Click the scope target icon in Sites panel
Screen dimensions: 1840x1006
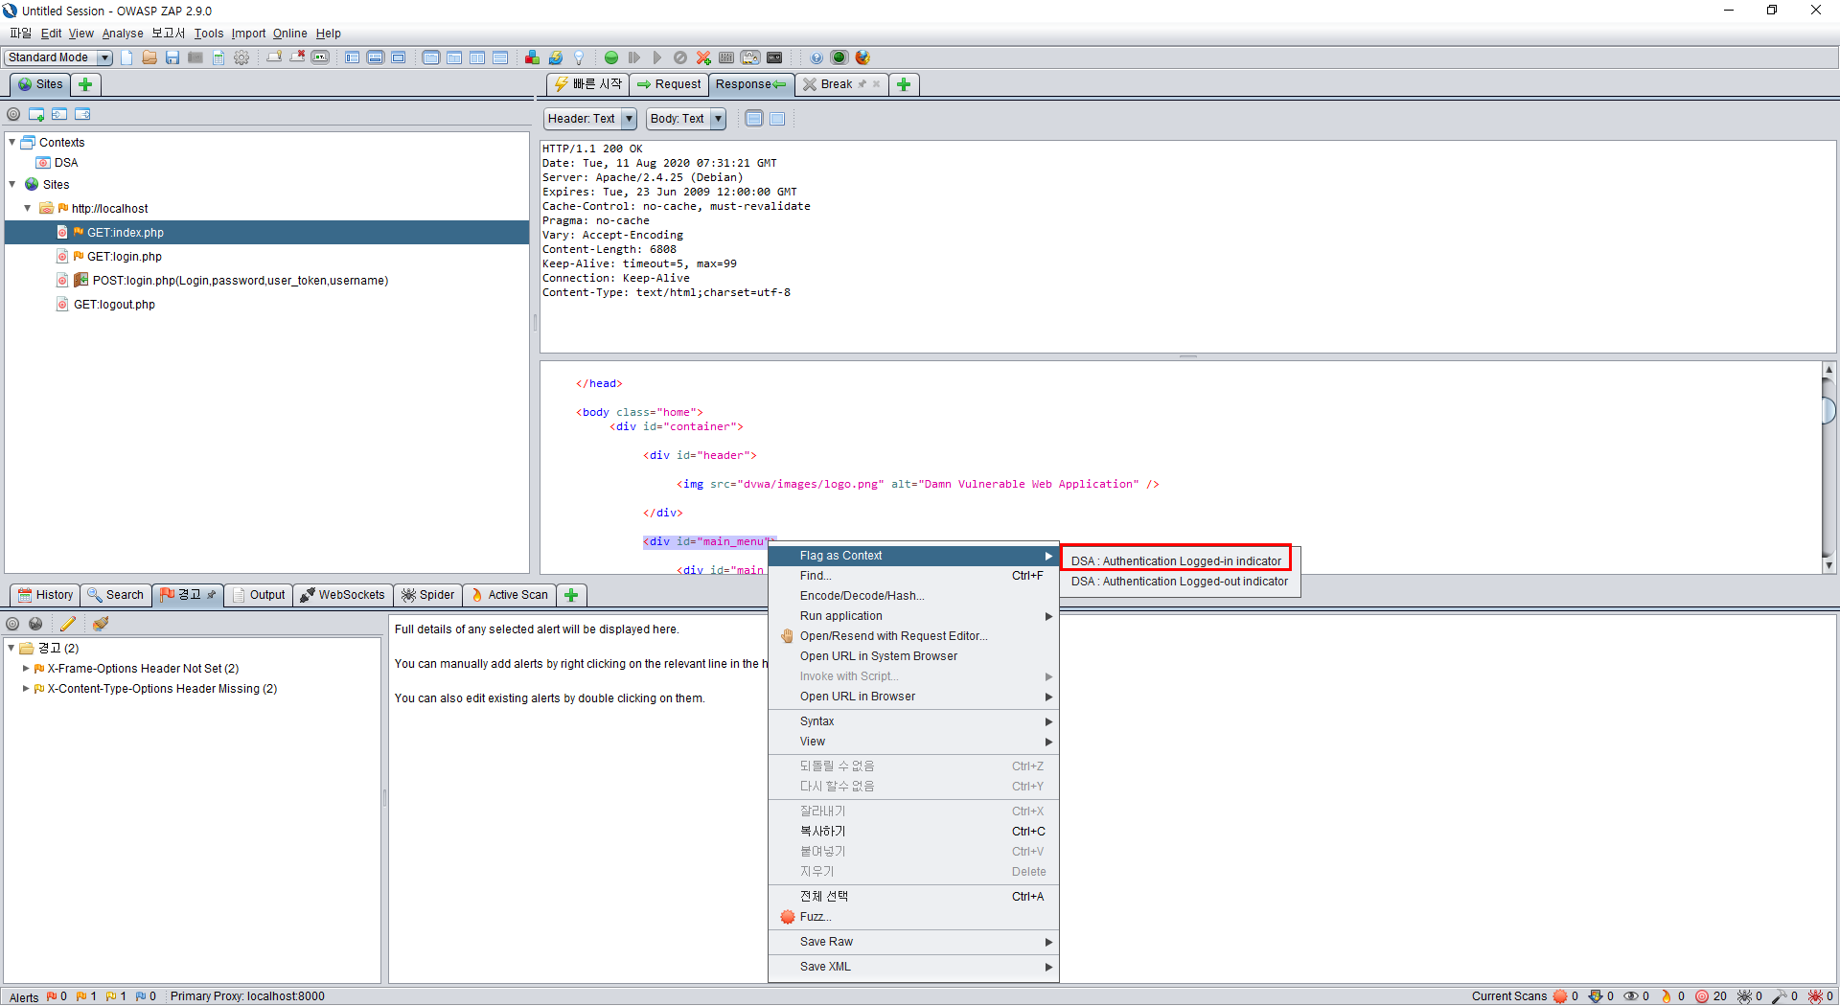[13, 115]
